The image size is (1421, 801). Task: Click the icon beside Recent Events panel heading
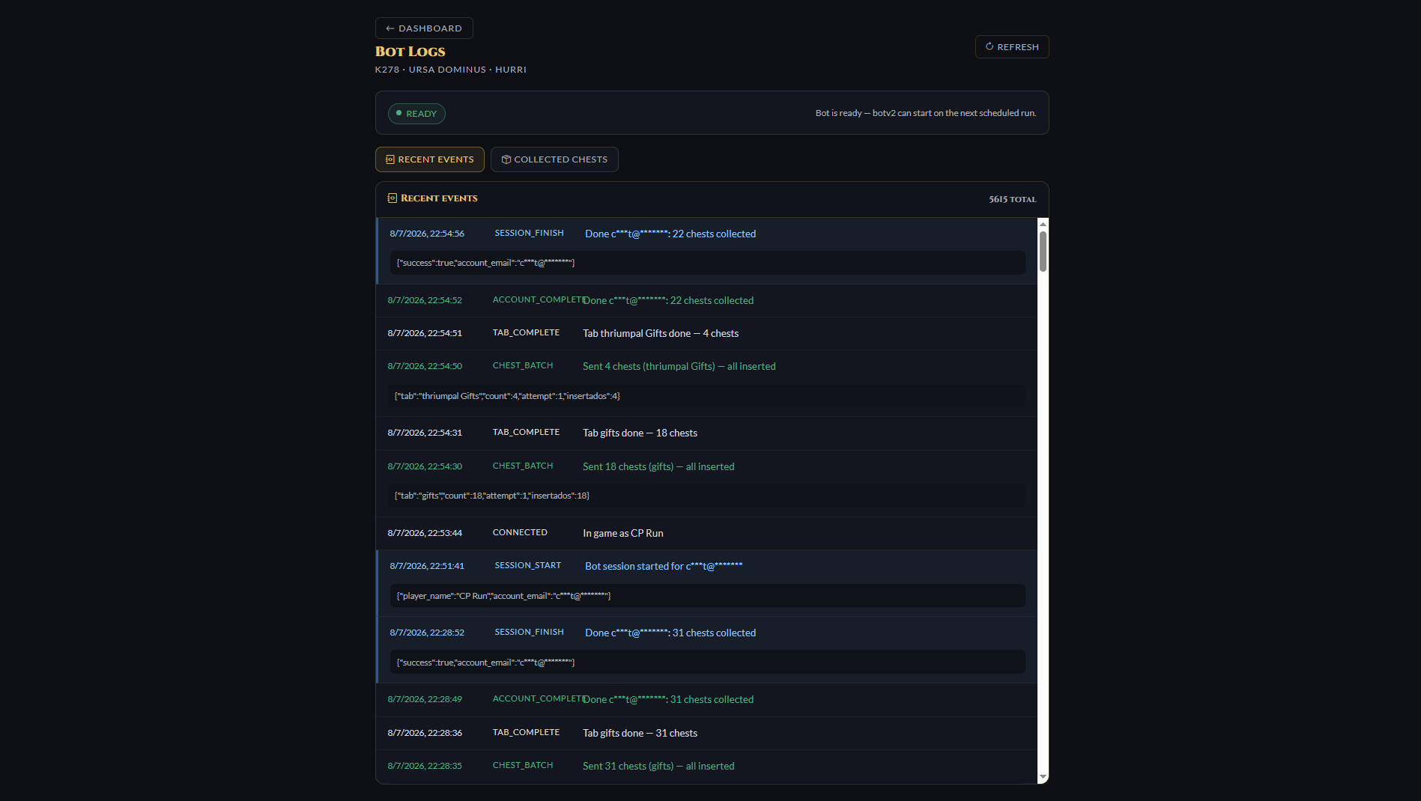[393, 198]
